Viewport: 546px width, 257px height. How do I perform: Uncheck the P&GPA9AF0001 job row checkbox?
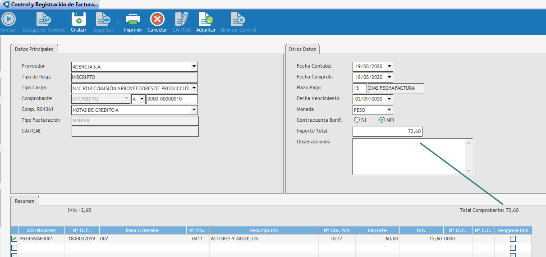pyautogui.click(x=14, y=239)
